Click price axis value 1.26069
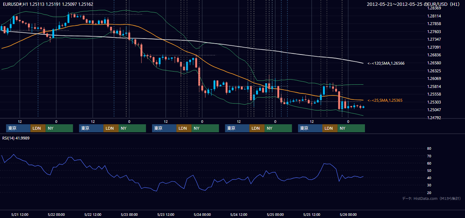 (x=434, y=78)
